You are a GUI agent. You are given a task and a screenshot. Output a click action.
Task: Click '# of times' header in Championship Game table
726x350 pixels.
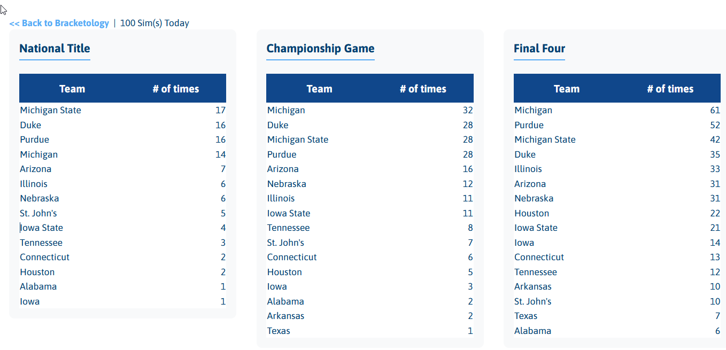(423, 89)
